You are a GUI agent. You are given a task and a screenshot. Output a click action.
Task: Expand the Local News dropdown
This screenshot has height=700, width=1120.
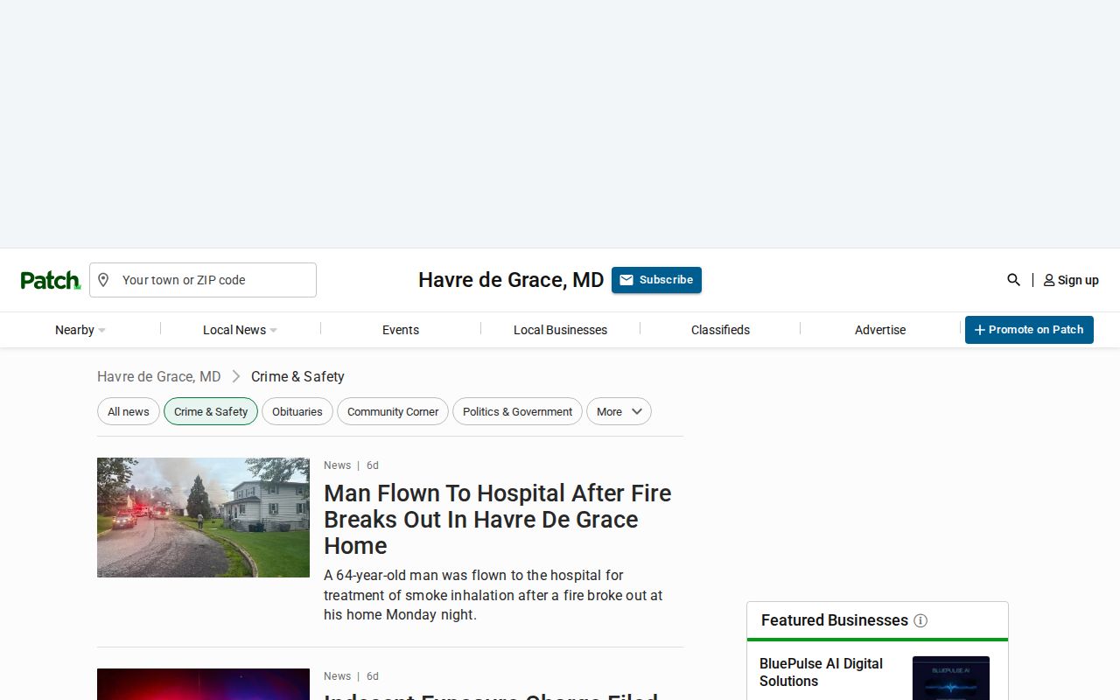tap(240, 330)
